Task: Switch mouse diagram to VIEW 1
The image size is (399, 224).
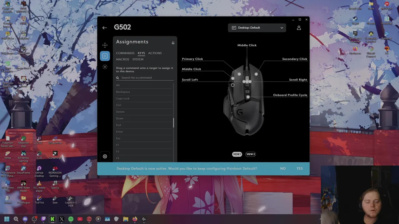Action: click(x=237, y=154)
